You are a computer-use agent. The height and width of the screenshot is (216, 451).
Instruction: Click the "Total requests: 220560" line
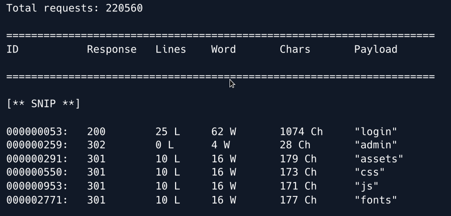click(74, 8)
